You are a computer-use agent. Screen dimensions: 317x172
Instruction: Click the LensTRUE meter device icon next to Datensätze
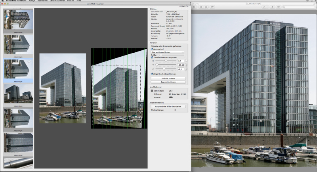tap(152, 91)
